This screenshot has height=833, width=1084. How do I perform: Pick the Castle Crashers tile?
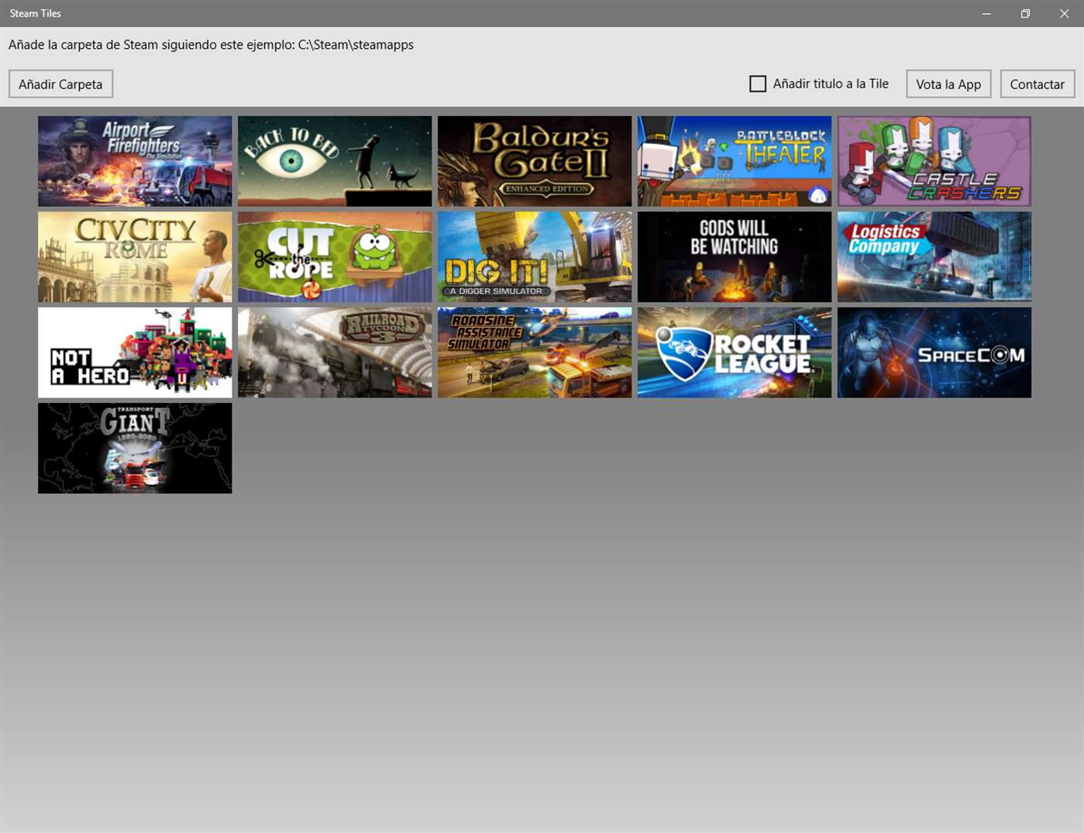(x=934, y=161)
